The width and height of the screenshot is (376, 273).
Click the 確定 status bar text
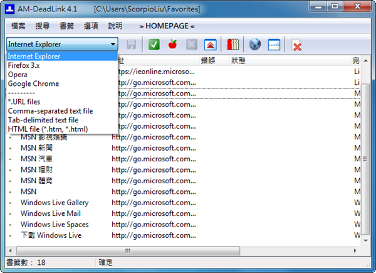[105, 262]
